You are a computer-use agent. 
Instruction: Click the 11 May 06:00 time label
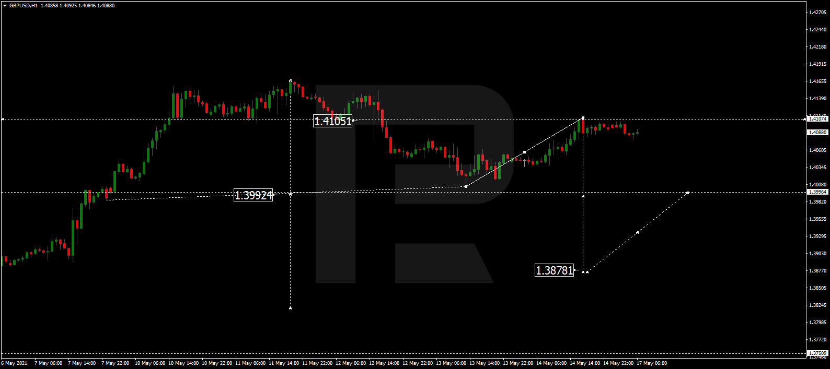(250, 363)
